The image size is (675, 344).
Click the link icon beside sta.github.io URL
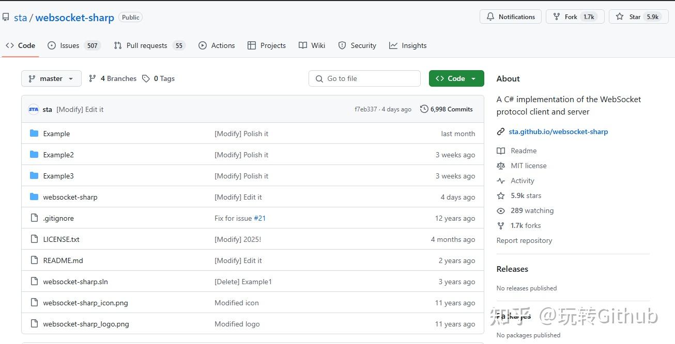click(x=500, y=132)
